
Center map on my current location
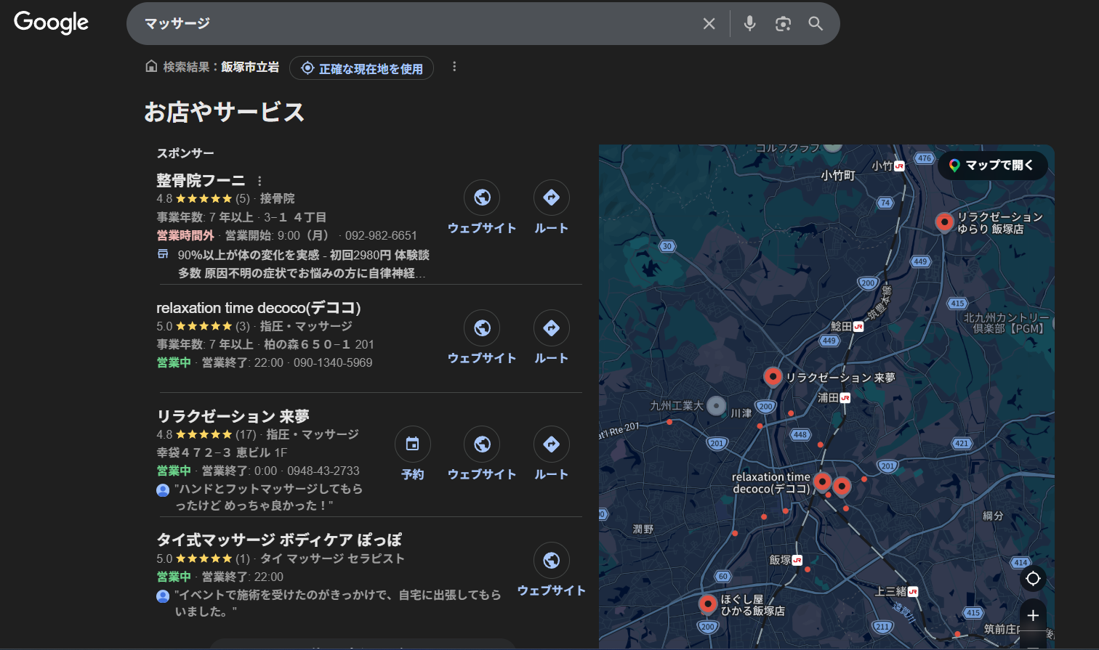tap(1033, 579)
